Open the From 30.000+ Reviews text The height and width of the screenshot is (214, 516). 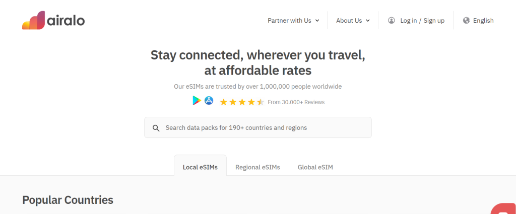[x=296, y=102]
